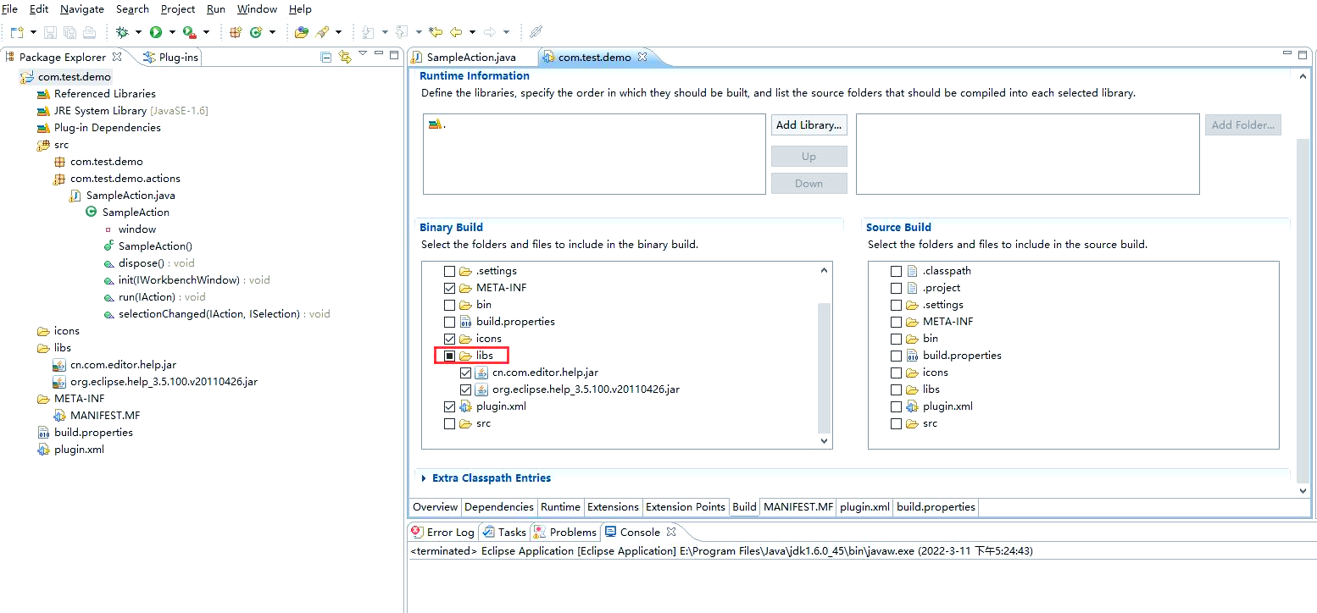Toggle Link with Editor in Package Explorer
Screen dimensions: 1317x613
pos(344,57)
